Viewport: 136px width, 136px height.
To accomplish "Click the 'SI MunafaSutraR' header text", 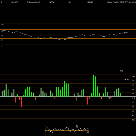I will click(x=33, y=2).
